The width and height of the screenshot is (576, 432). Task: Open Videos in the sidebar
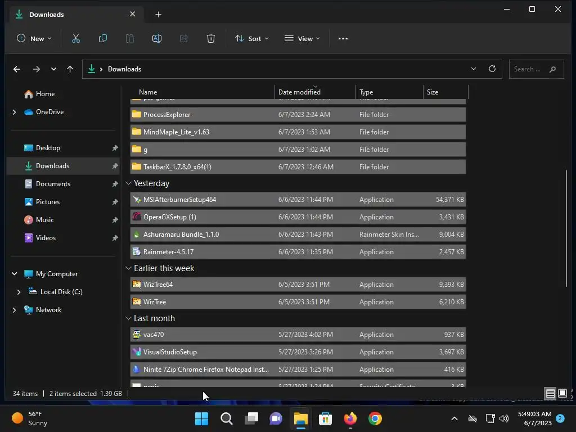46,238
